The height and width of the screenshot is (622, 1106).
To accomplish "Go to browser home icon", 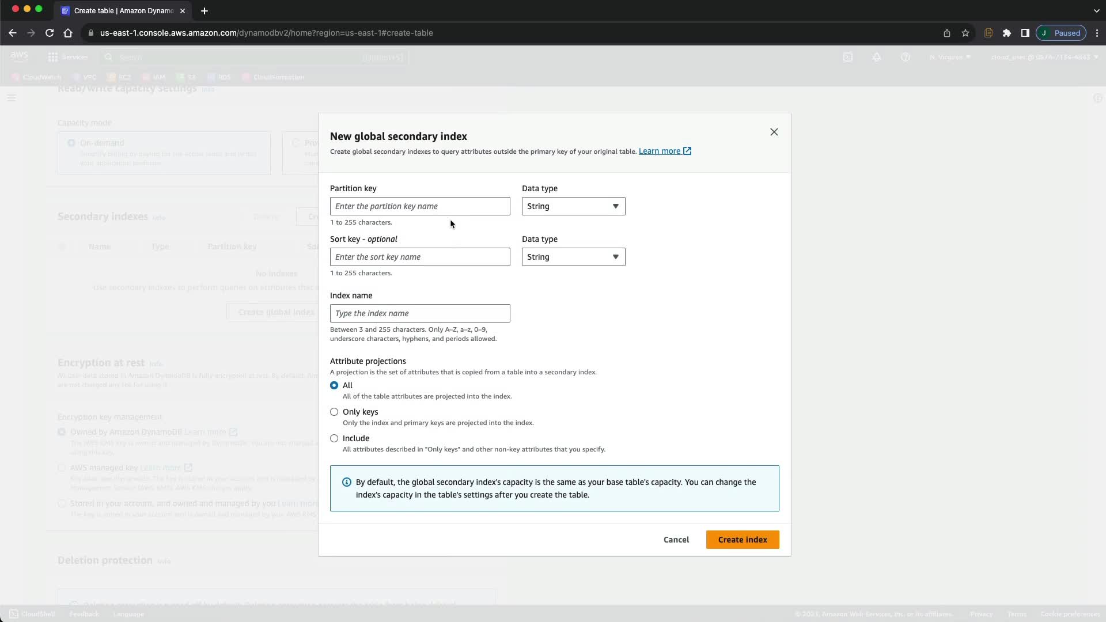I will (68, 33).
